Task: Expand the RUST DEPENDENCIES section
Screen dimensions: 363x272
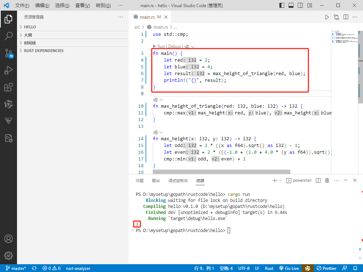Action: click(73, 51)
